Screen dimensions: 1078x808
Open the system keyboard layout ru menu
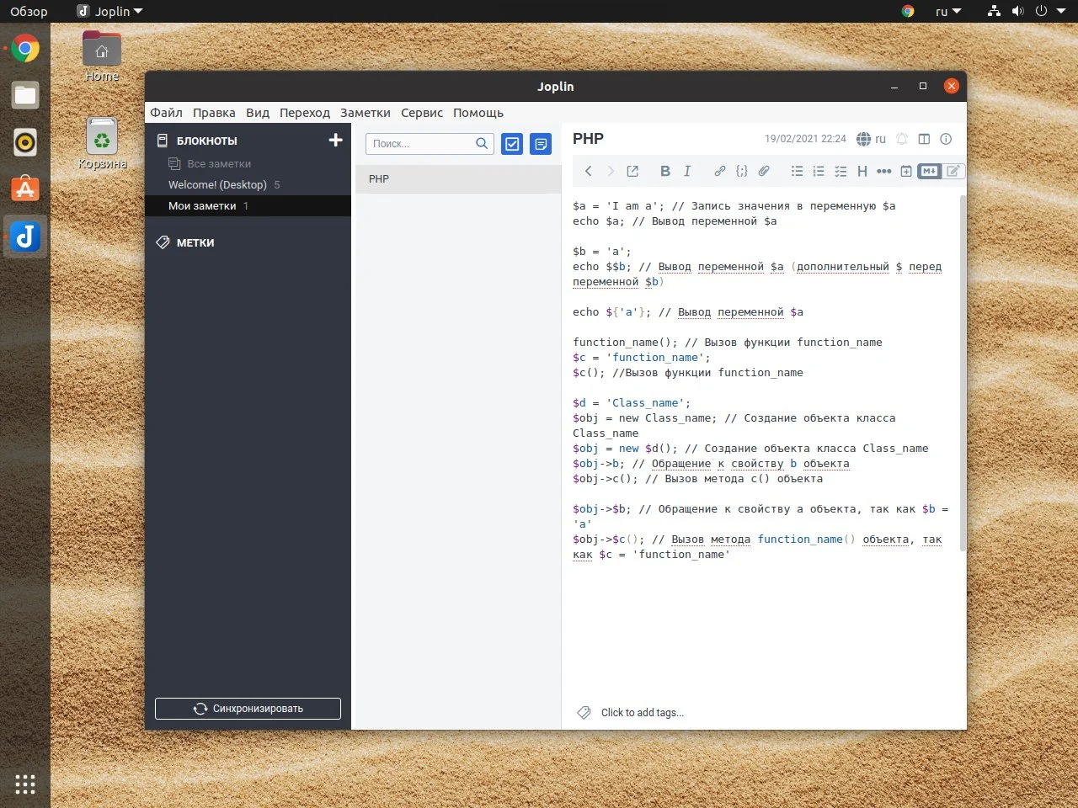click(947, 11)
